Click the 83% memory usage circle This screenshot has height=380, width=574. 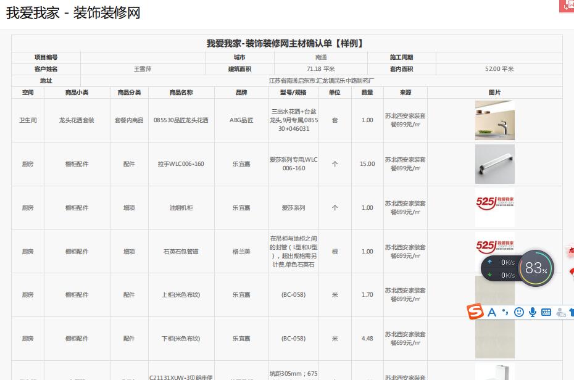(x=536, y=269)
